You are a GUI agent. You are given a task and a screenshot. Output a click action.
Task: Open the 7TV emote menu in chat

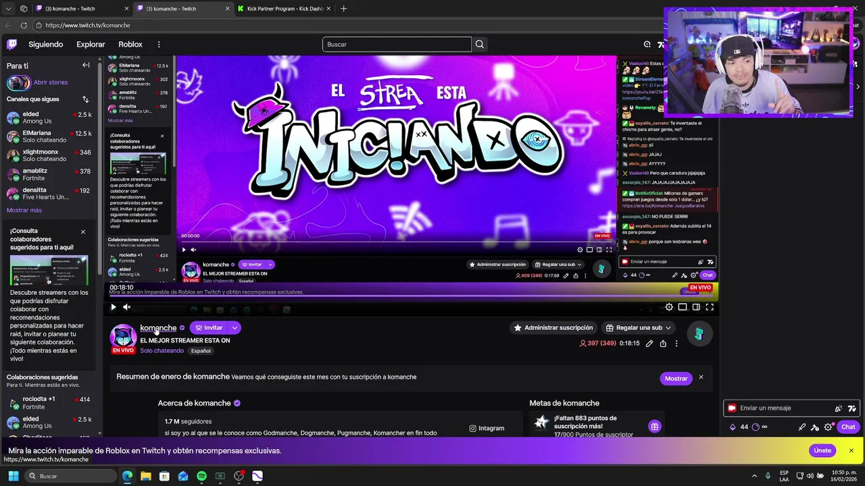point(851,408)
